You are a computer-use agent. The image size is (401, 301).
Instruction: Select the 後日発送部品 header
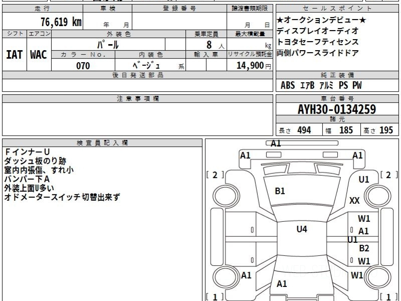(x=137, y=75)
